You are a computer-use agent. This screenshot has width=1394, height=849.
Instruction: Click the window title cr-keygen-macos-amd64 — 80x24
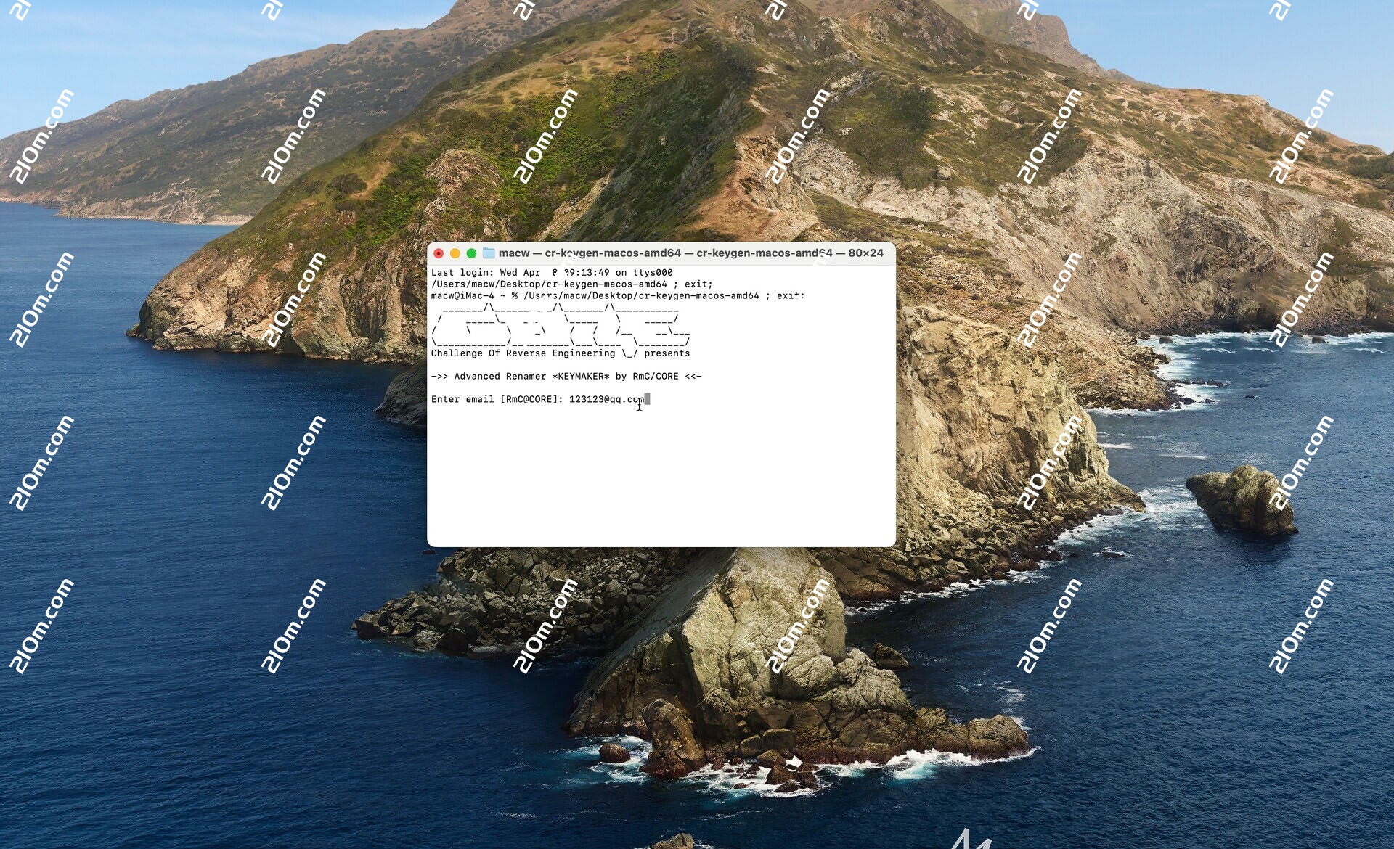(784, 254)
